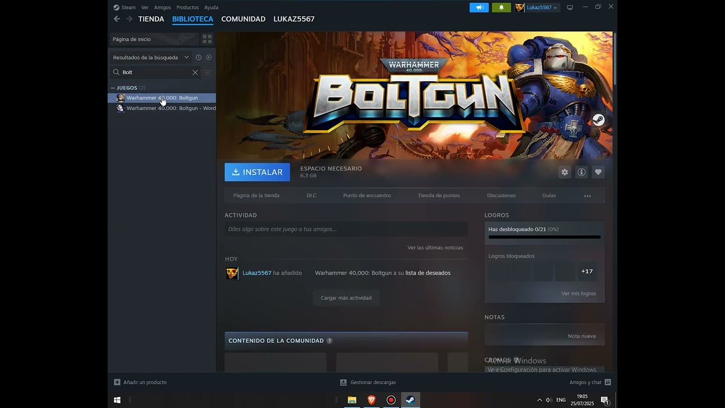Open the Steam menu
Image resolution: width=725 pixels, height=408 pixels.
tap(129, 7)
